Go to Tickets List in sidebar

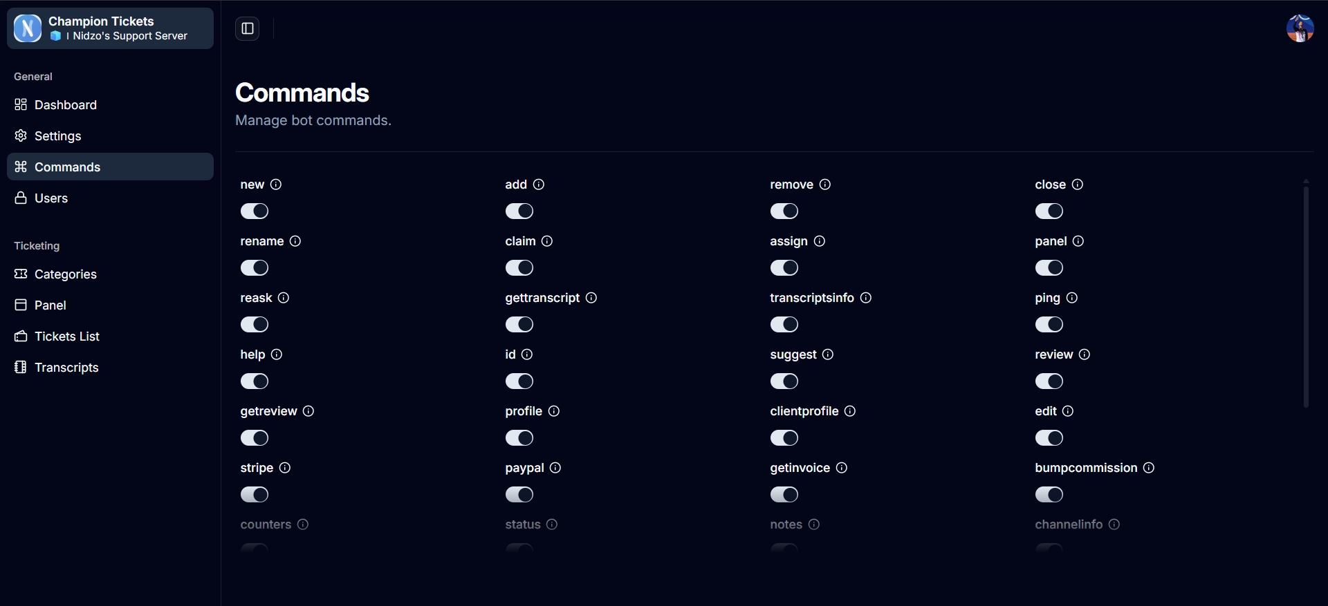click(x=67, y=337)
